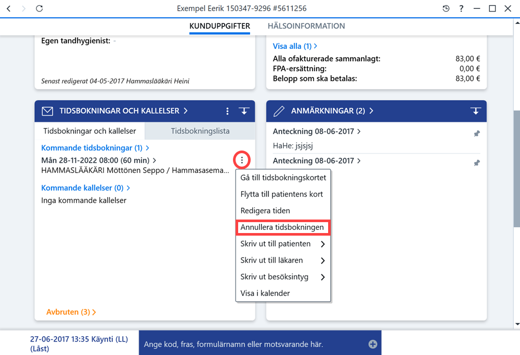Open the Avbruten (3) link
Screen dimensions: 520x355
[71, 312]
